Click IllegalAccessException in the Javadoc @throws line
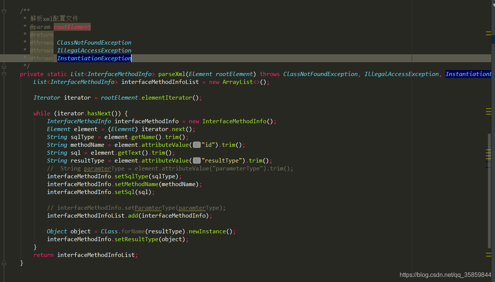This screenshot has width=495, height=282. 94,51
